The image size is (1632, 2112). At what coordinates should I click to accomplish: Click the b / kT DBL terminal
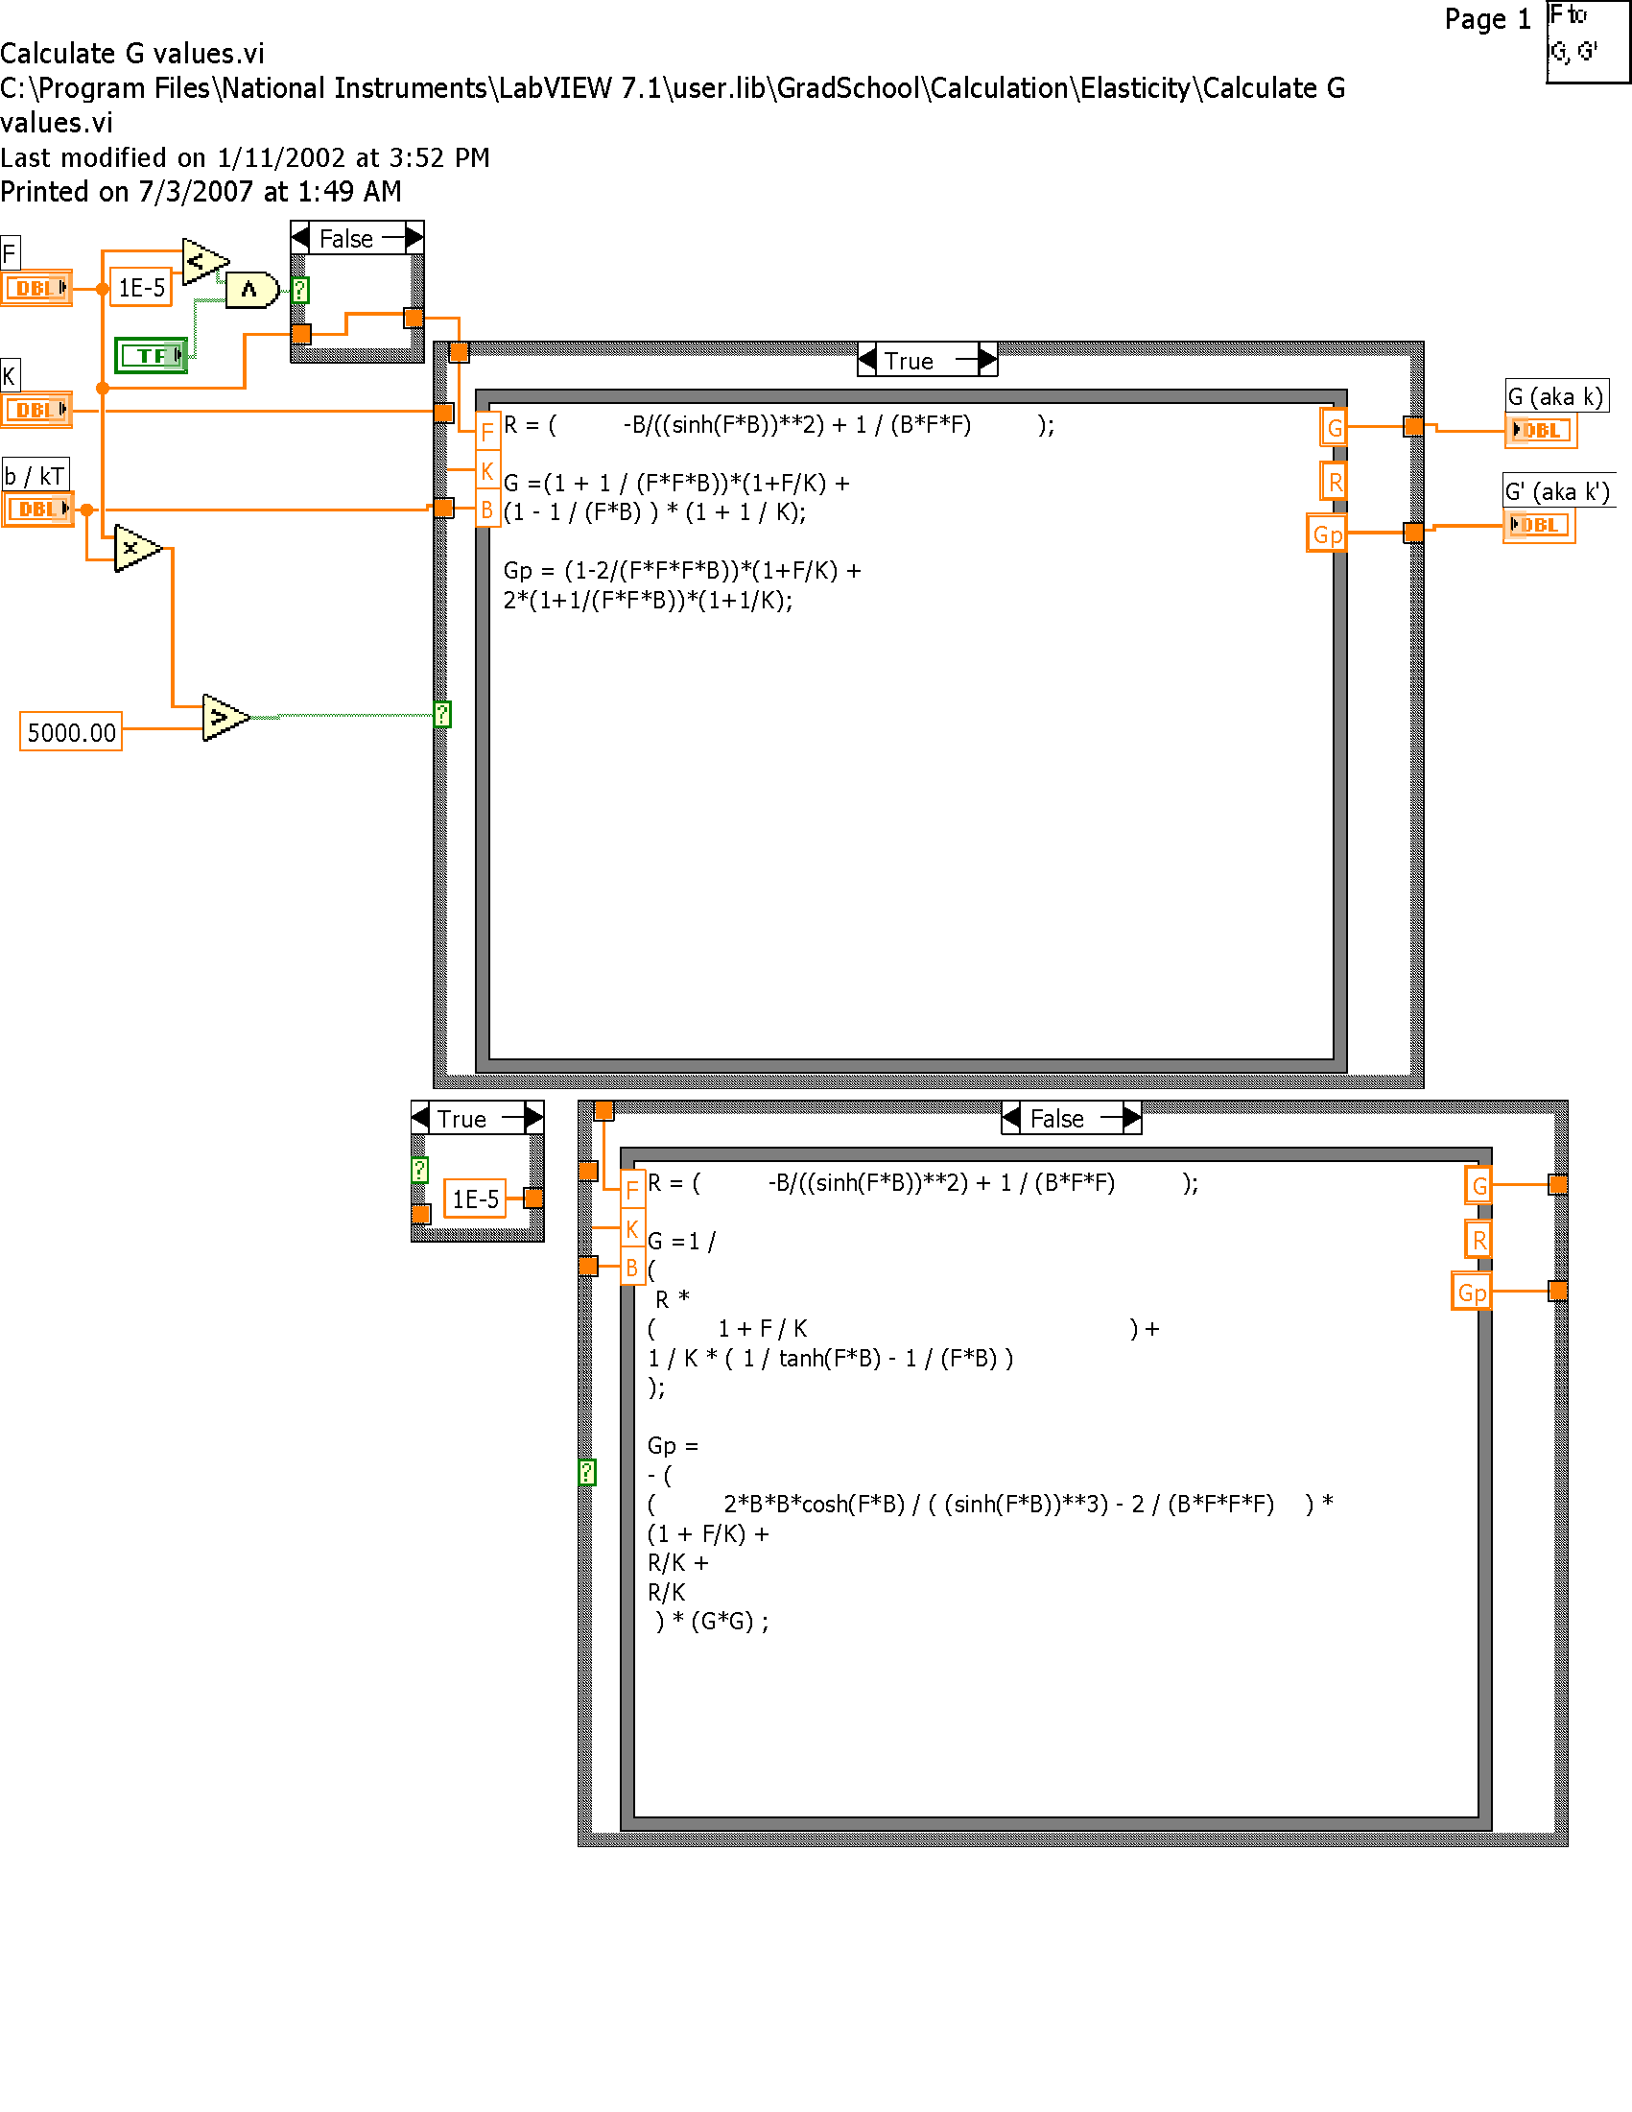point(37,509)
